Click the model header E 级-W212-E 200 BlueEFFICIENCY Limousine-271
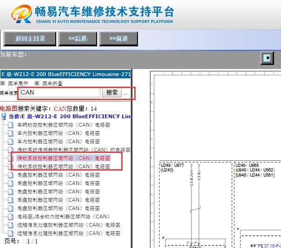The image size is (281, 248). 66,74
